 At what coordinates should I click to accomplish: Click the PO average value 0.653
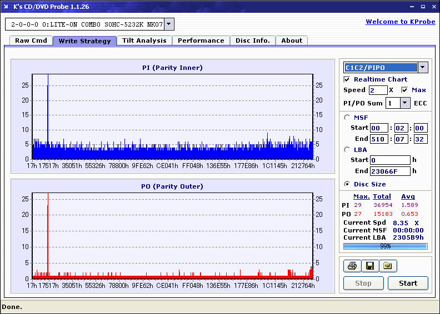[x=409, y=214]
